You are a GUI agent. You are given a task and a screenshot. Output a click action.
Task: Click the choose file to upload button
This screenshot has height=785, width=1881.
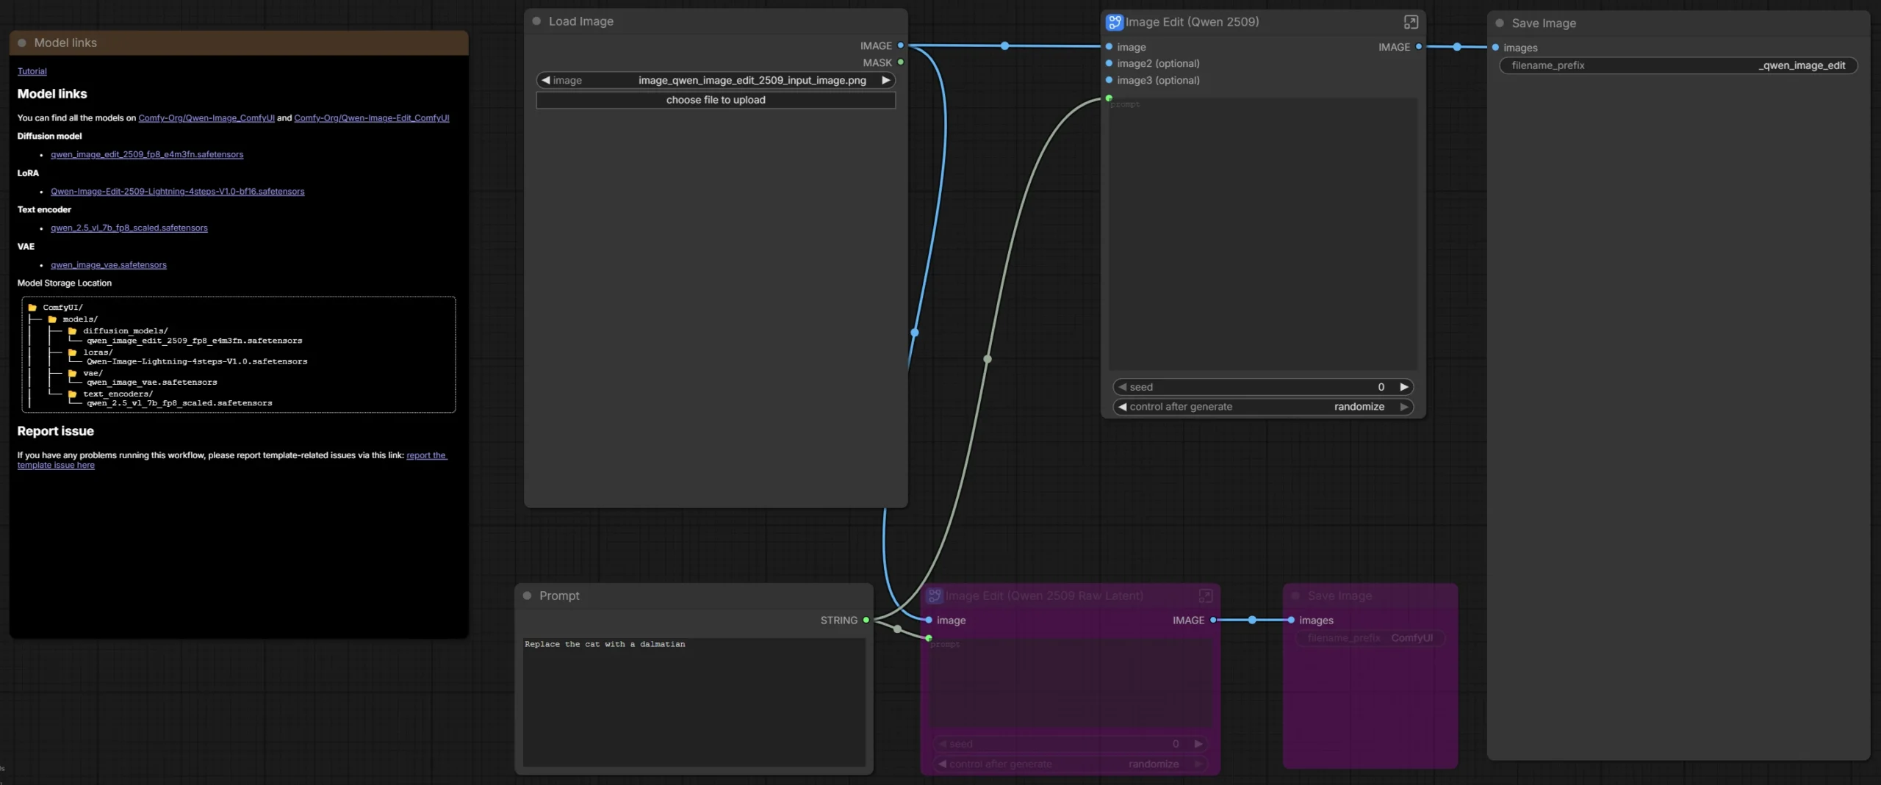pyautogui.click(x=716, y=100)
